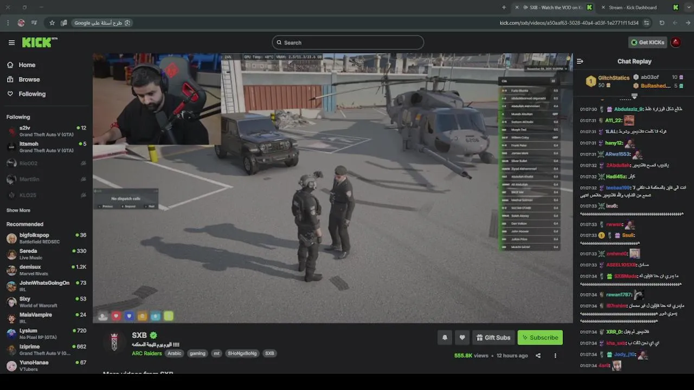
Task: Click the KICK logo
Action: point(40,42)
